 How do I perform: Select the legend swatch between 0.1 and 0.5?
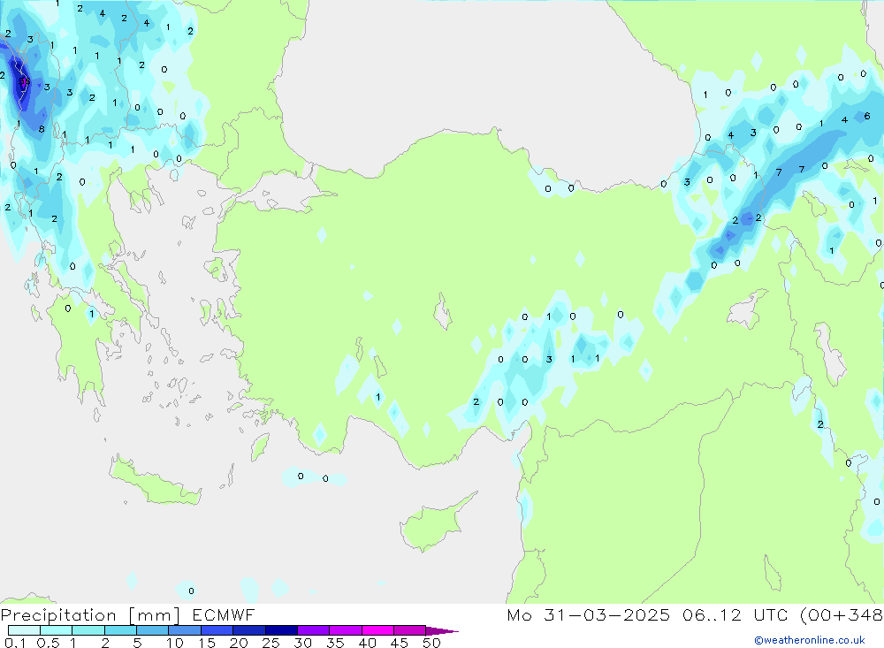click(x=24, y=630)
